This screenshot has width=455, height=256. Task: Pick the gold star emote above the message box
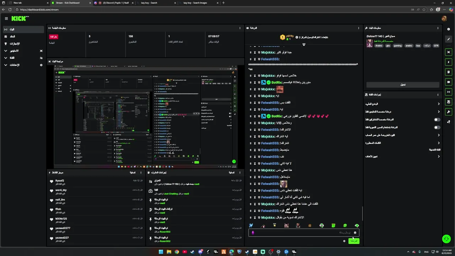click(274, 225)
